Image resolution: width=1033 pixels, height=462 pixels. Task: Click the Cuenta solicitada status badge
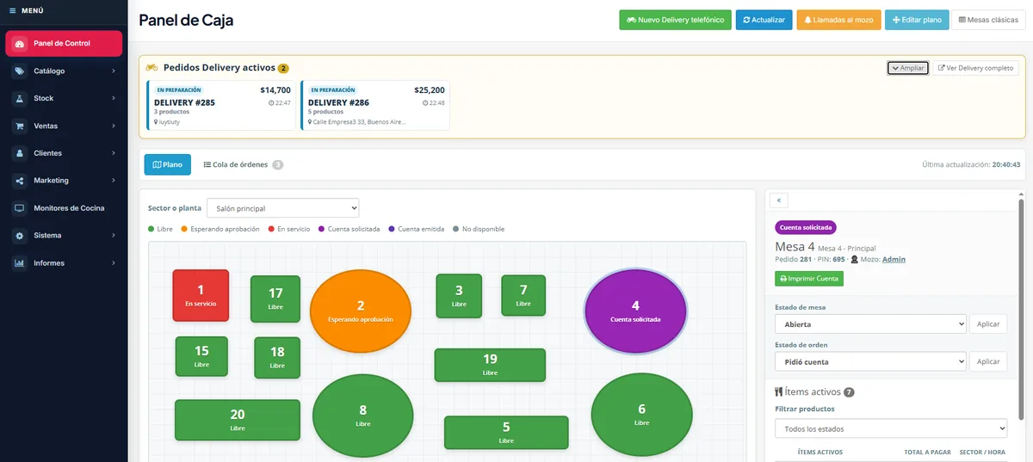[805, 228]
